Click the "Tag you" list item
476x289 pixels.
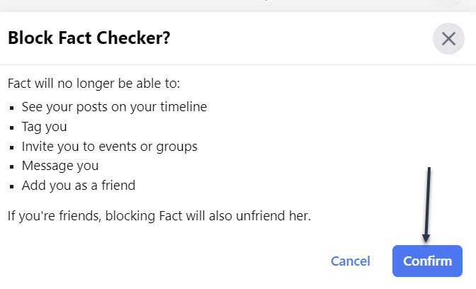pyautogui.click(x=45, y=127)
